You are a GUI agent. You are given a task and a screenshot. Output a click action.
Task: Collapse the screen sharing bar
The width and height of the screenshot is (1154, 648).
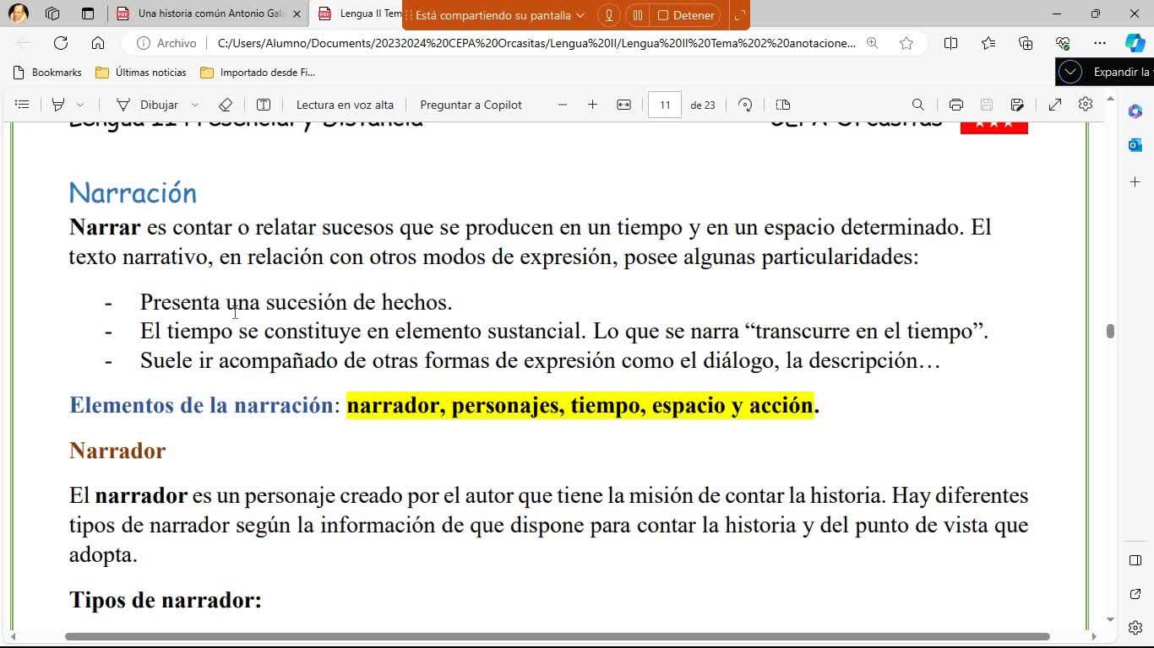tap(738, 15)
